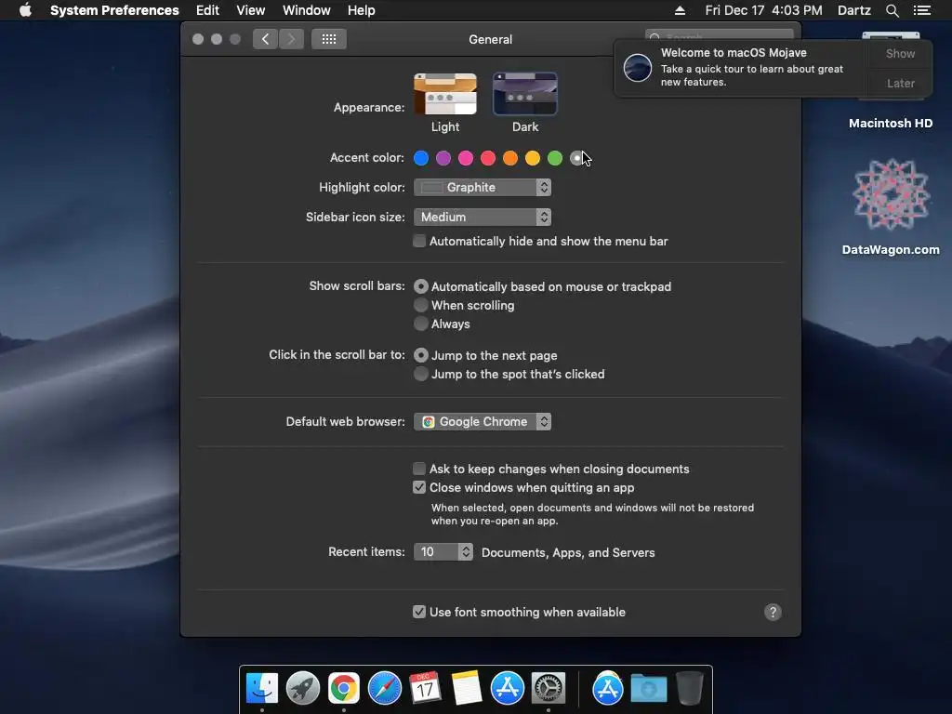Toggle Automatically hide and show menu bar
Image resolution: width=952 pixels, height=714 pixels.
pos(419,241)
